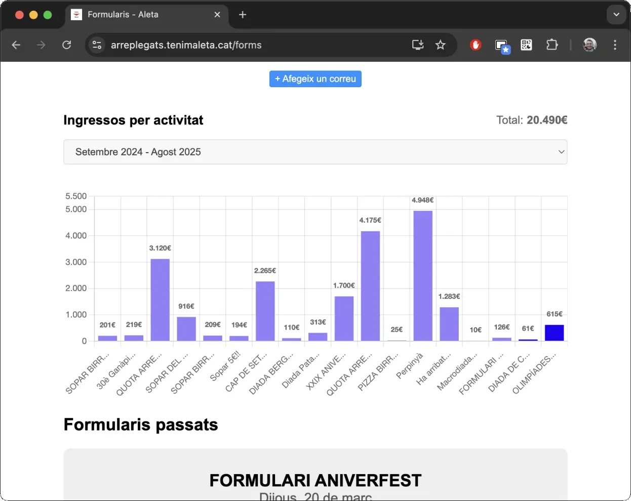The width and height of the screenshot is (631, 501).
Task: Click the DIADA BERG 110€ bar
Action: (292, 339)
